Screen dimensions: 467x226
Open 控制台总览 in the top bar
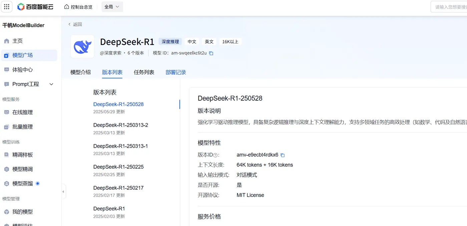pos(78,7)
